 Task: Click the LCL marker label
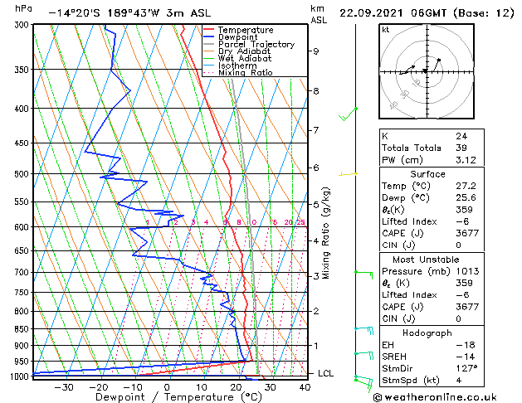[327, 373]
